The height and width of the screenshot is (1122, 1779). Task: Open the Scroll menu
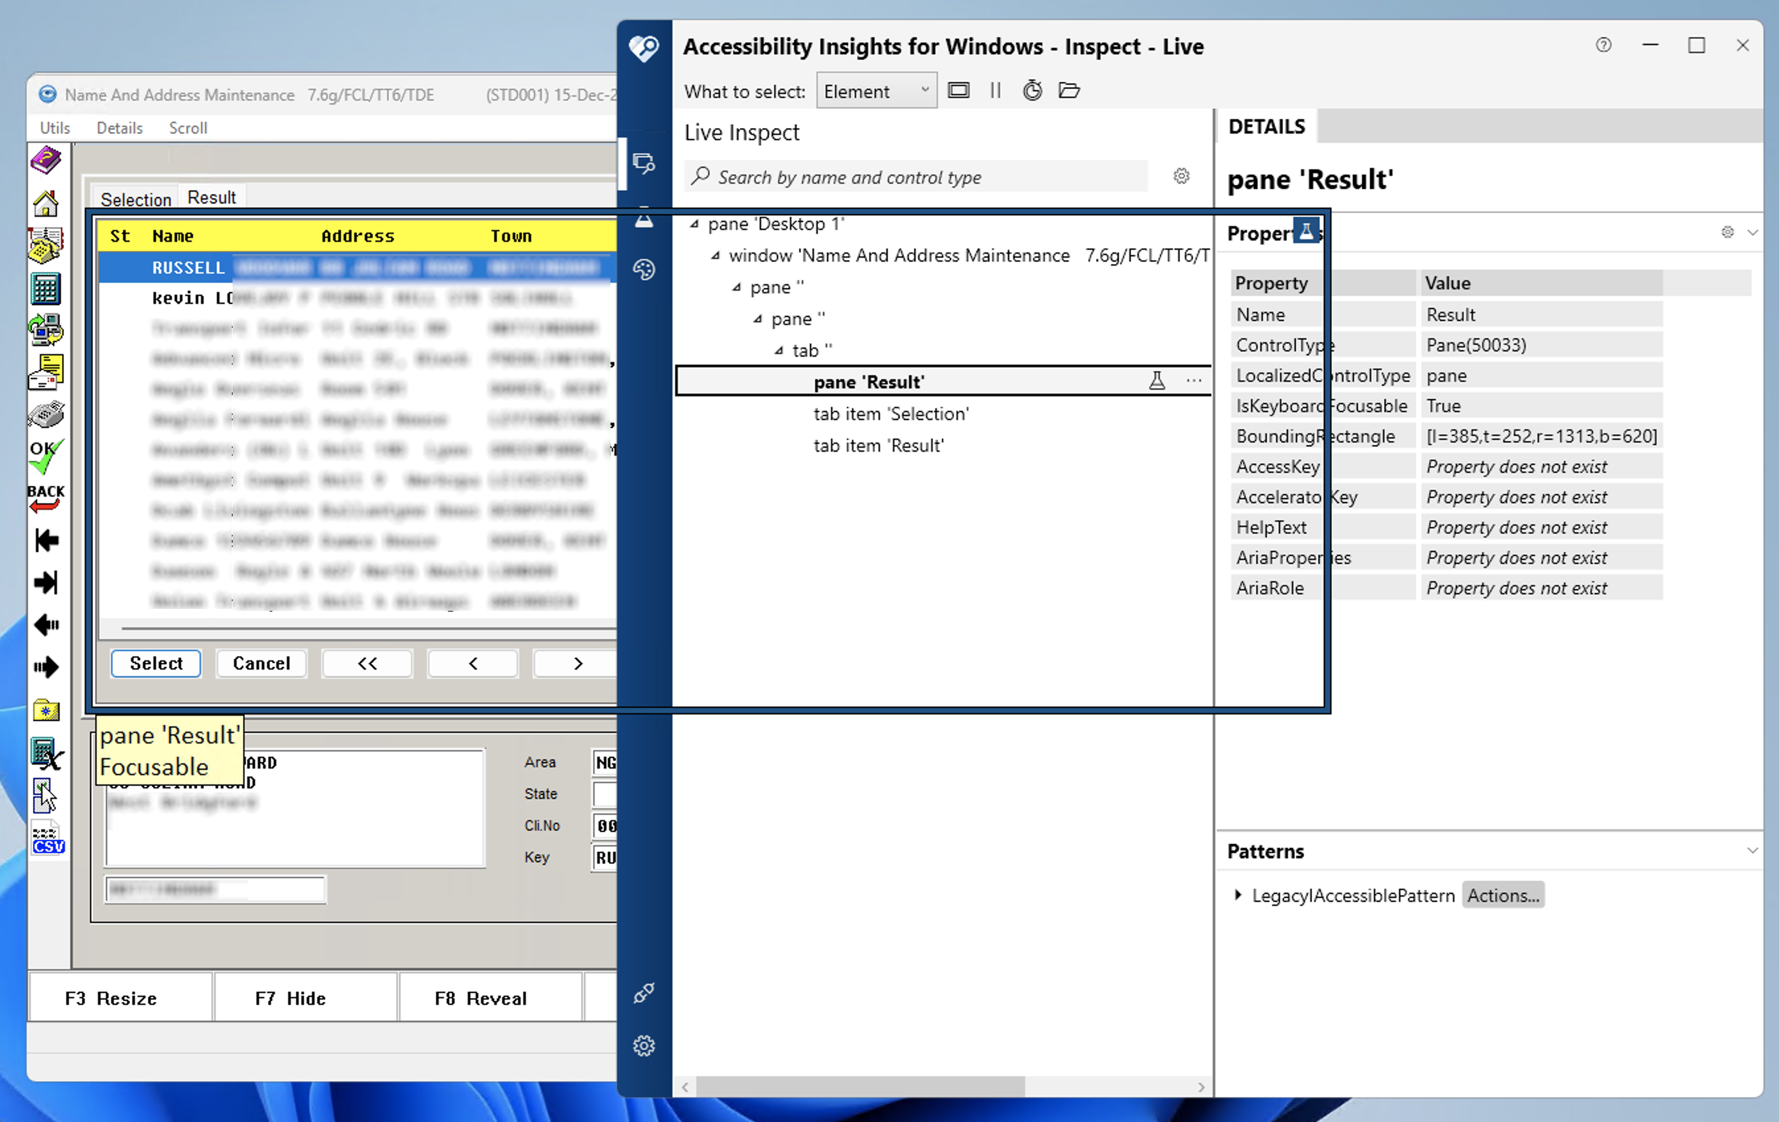pos(188,128)
